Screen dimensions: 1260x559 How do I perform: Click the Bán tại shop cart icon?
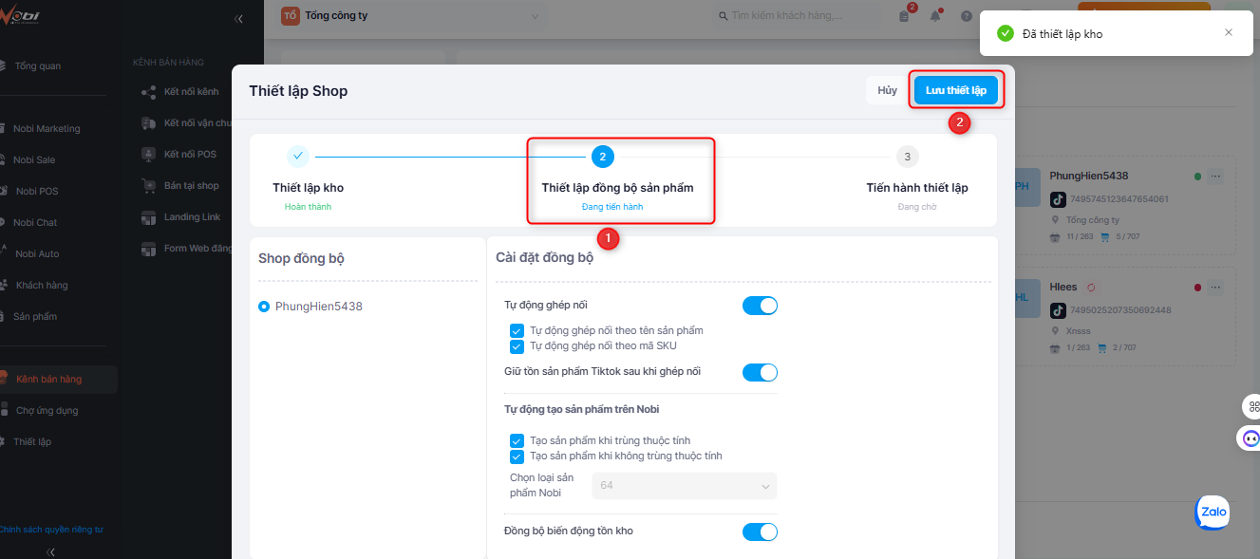(x=148, y=186)
